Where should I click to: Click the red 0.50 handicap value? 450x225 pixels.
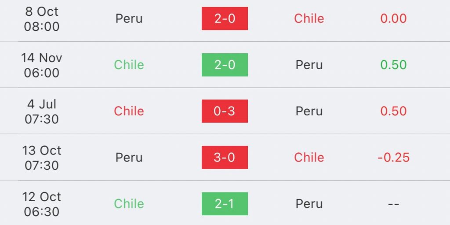coord(393,111)
